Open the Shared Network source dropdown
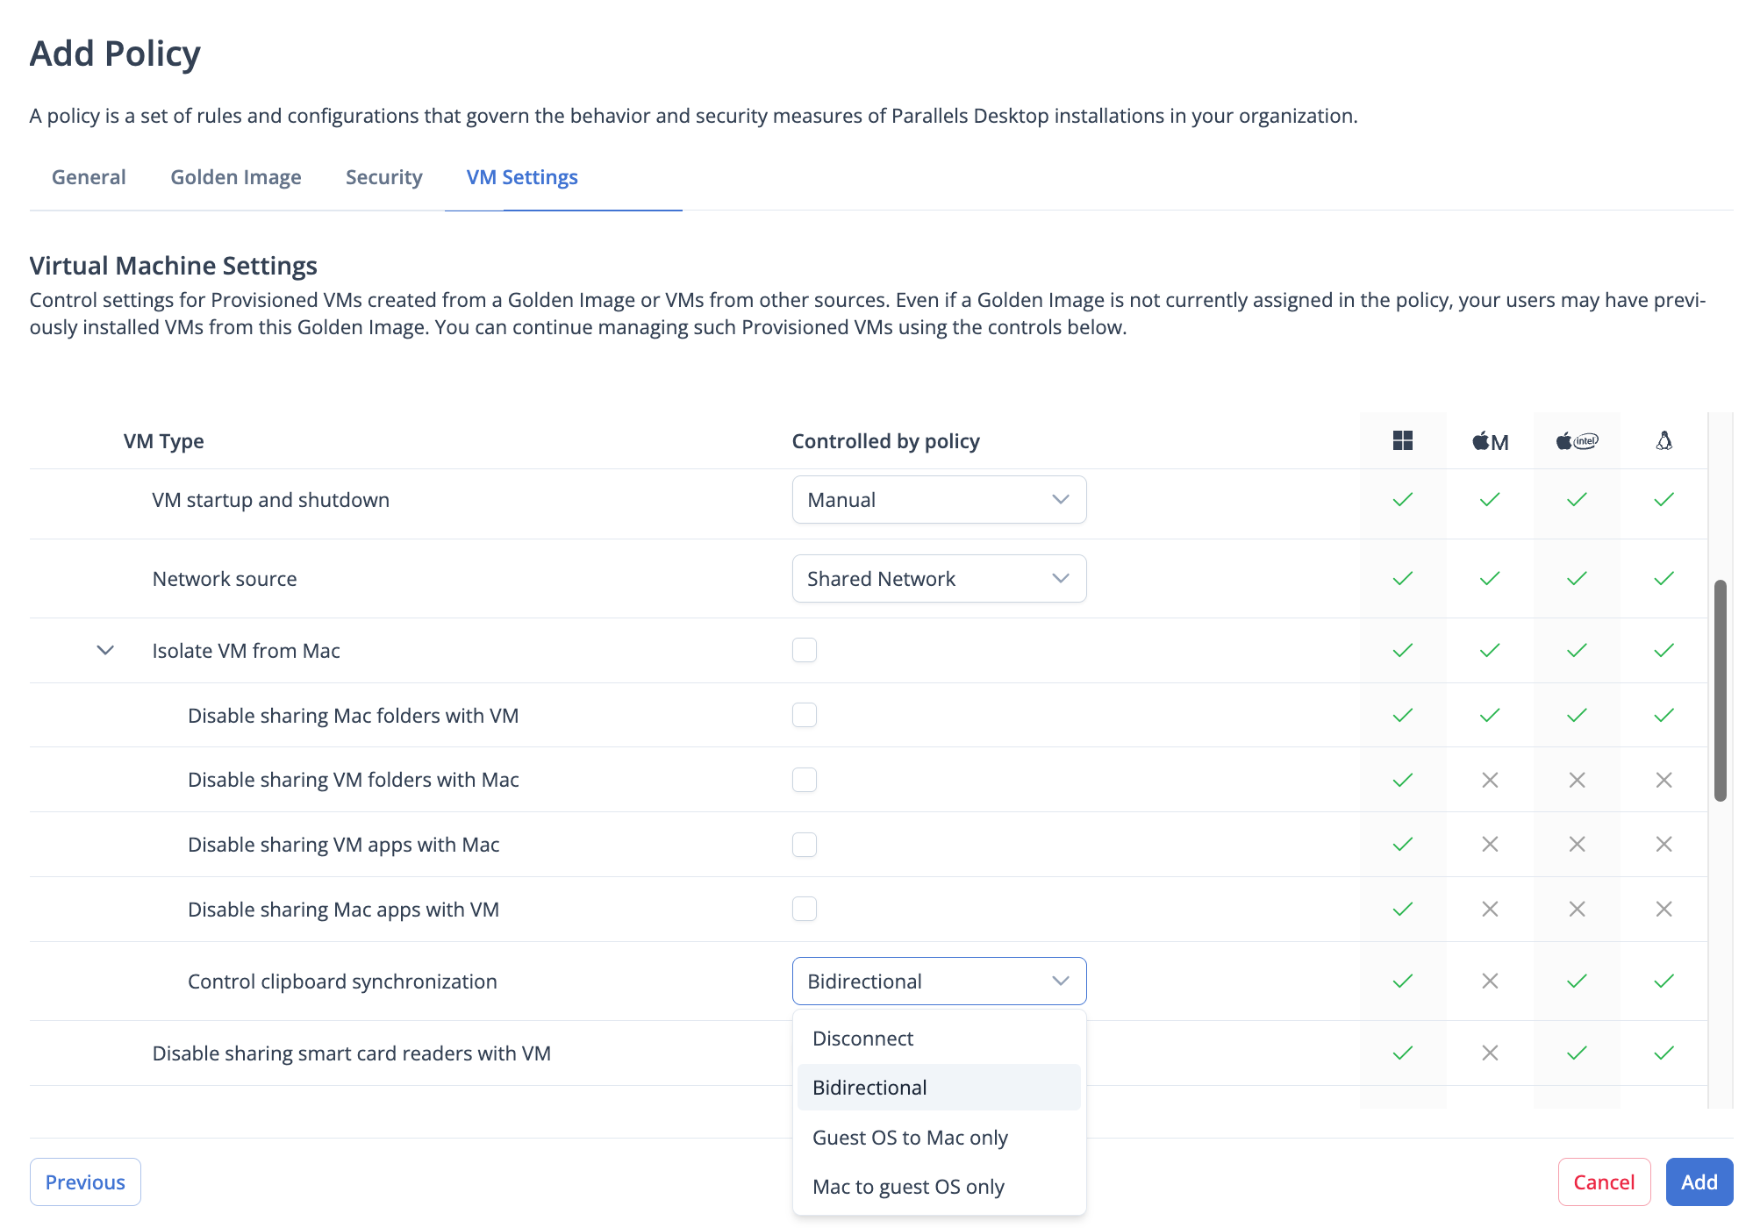This screenshot has height=1228, width=1753. pyautogui.click(x=939, y=579)
